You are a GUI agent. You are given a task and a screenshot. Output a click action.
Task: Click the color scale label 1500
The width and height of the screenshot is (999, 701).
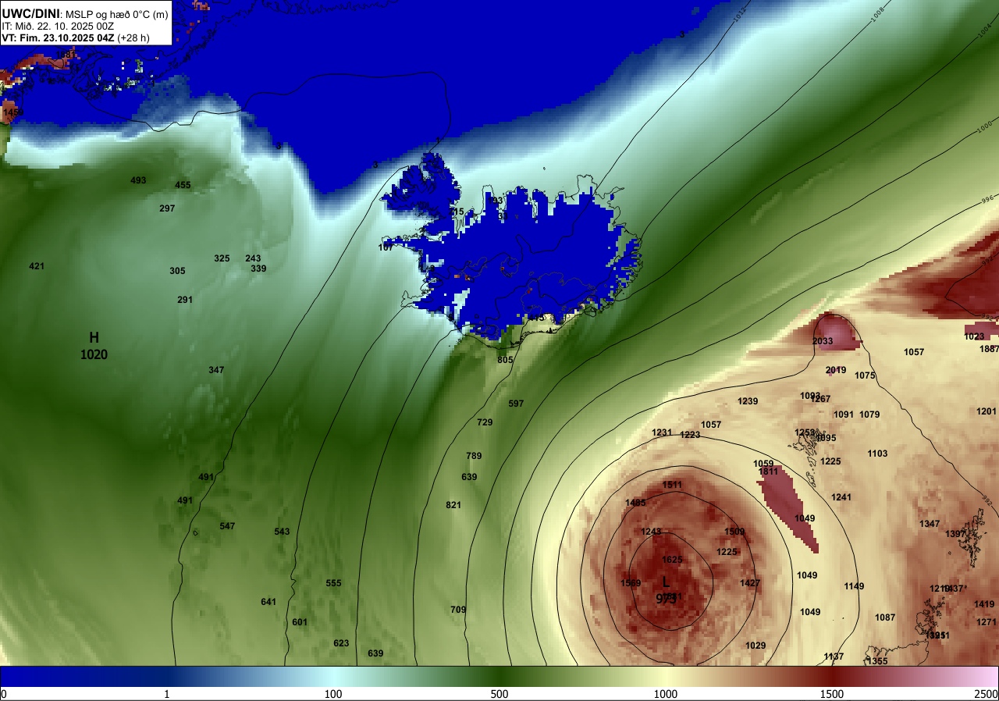[x=831, y=694]
